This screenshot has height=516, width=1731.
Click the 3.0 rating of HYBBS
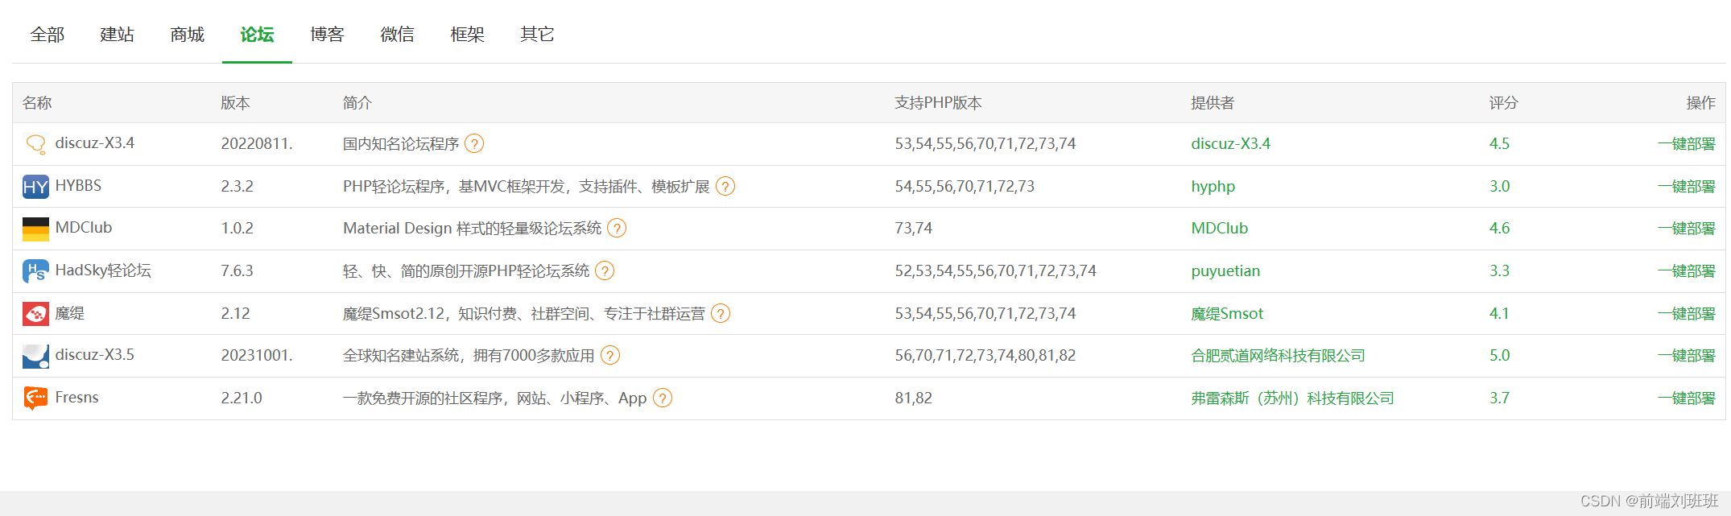pos(1499,187)
